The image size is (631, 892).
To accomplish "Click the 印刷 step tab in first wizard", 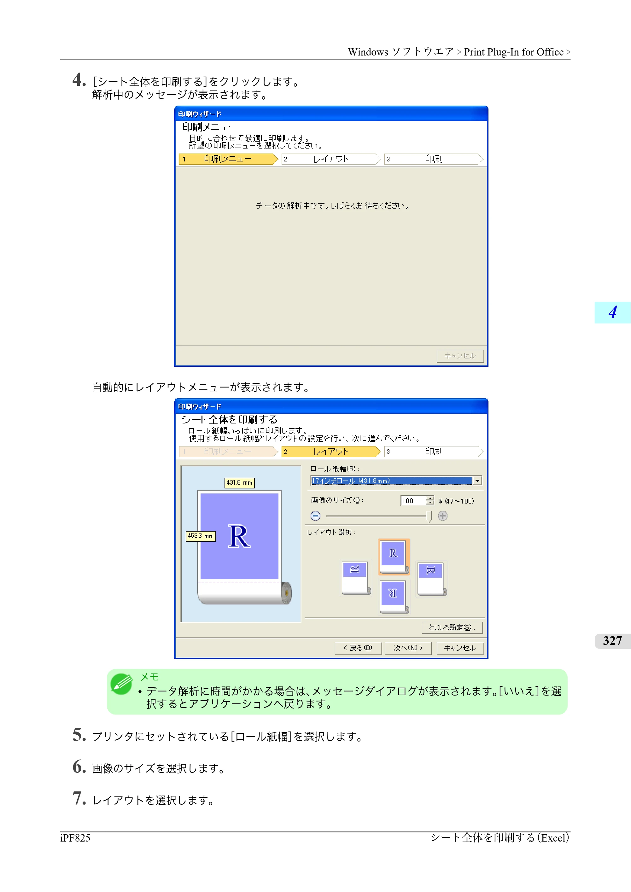I will pyautogui.click(x=434, y=159).
